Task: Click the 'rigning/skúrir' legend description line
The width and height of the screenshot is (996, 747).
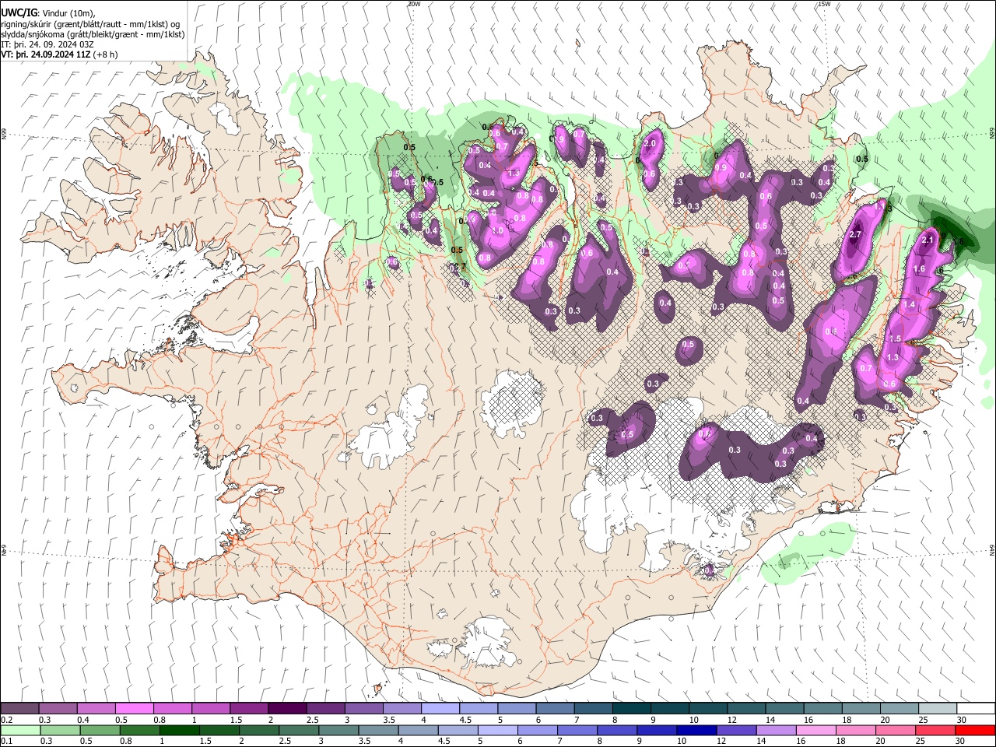Action: (90, 24)
